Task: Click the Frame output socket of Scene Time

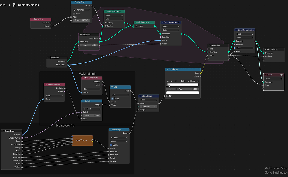Action: (51, 26)
